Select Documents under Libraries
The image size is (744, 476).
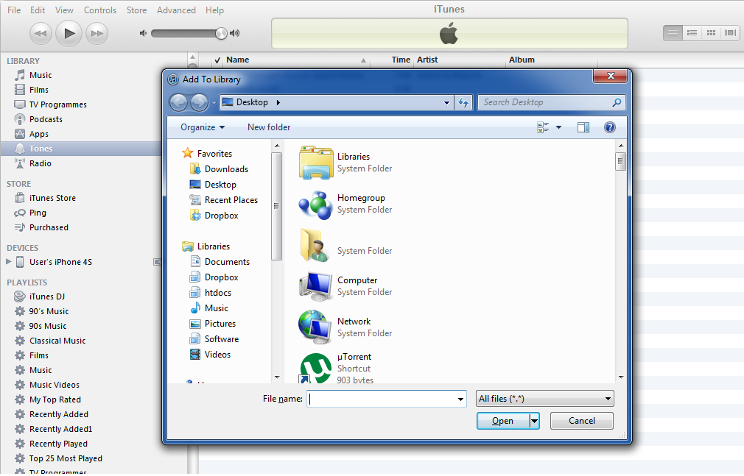pyautogui.click(x=227, y=262)
